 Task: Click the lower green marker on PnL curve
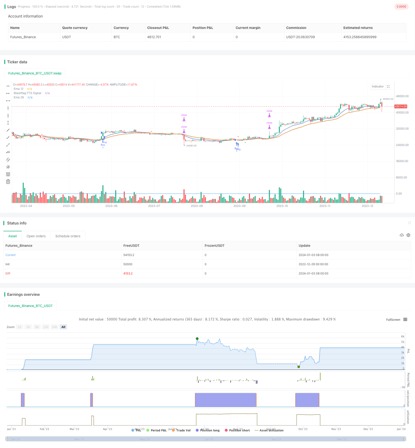point(298,367)
